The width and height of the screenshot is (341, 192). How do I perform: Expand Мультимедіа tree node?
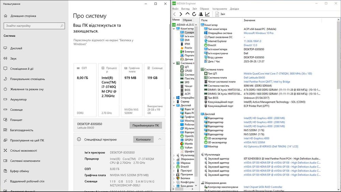(x=174, y=156)
